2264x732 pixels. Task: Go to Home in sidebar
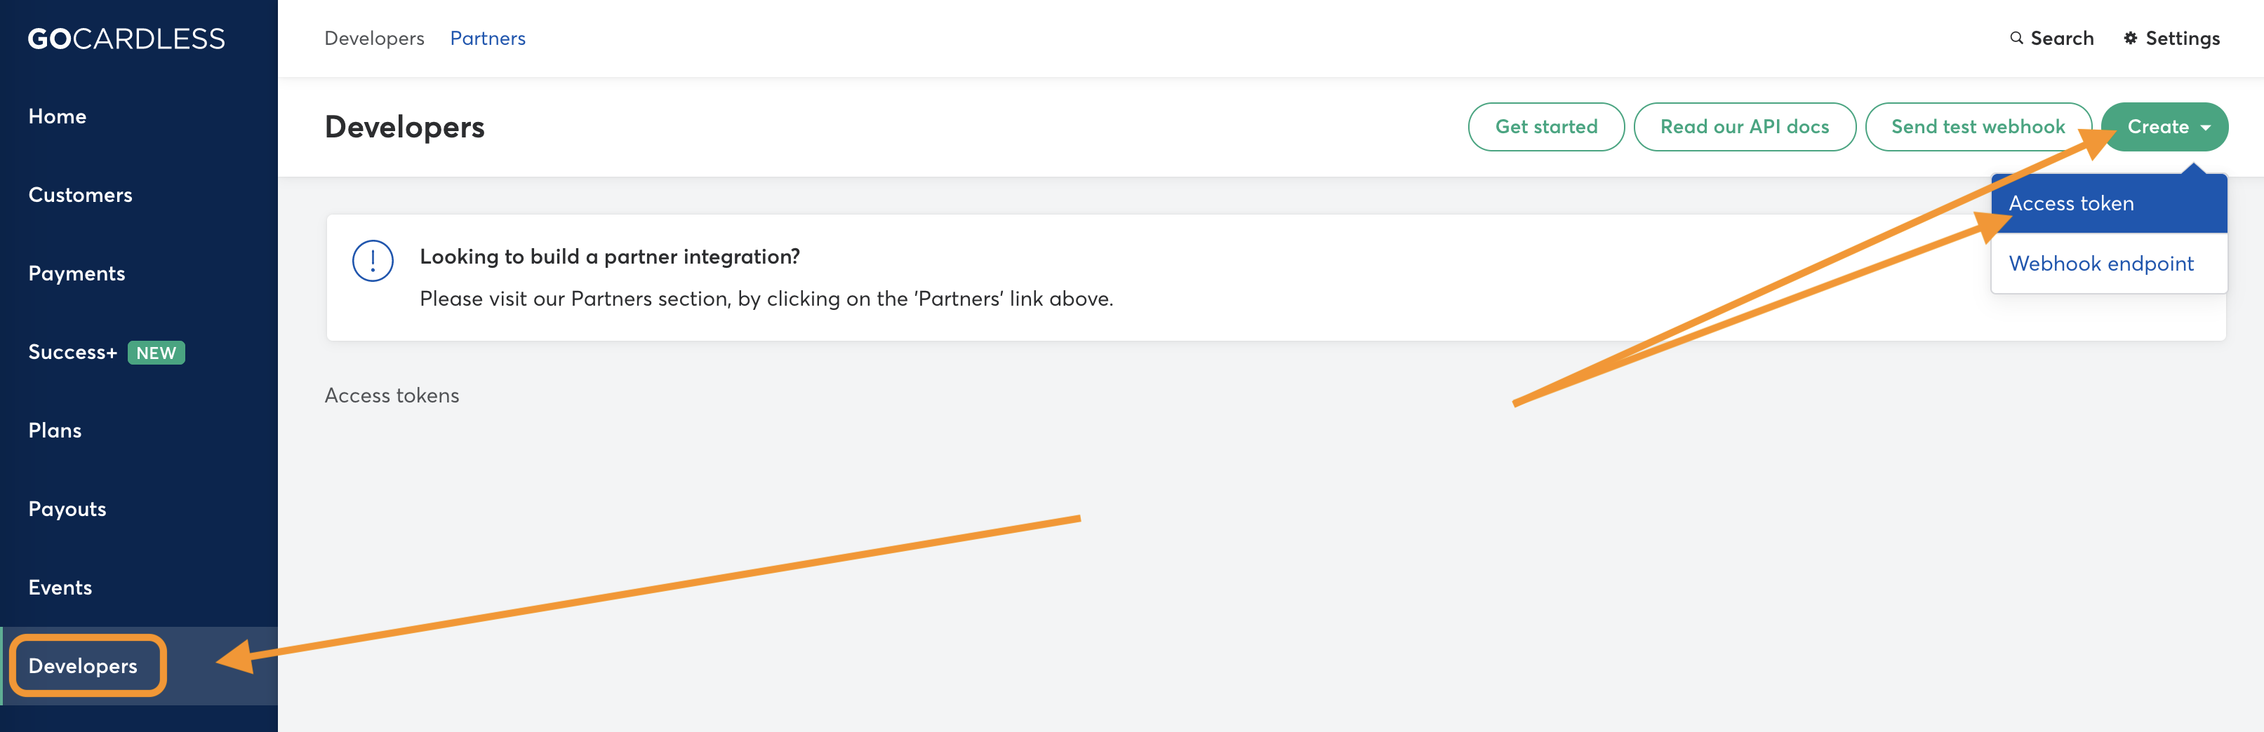[x=57, y=116]
